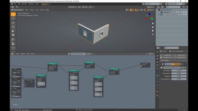
Task: Activate the Rotate tool
Action: (13, 27)
